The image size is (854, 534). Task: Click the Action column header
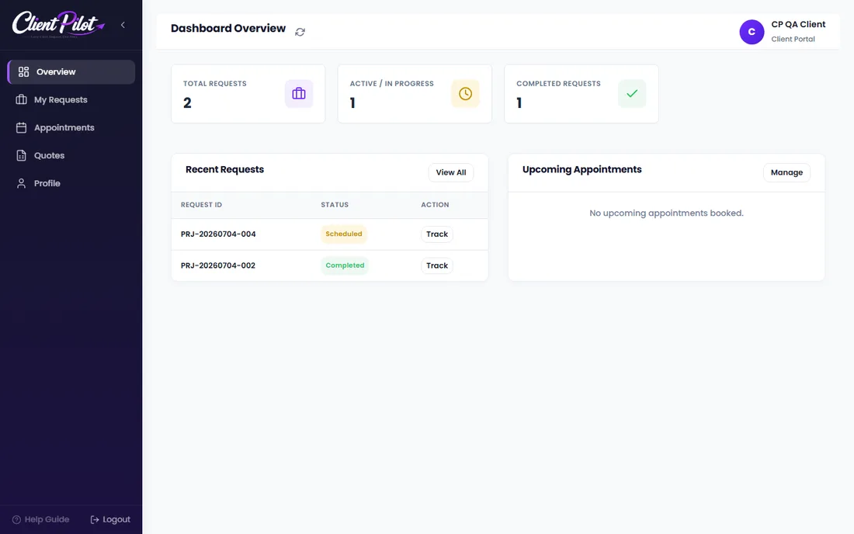[435, 205]
